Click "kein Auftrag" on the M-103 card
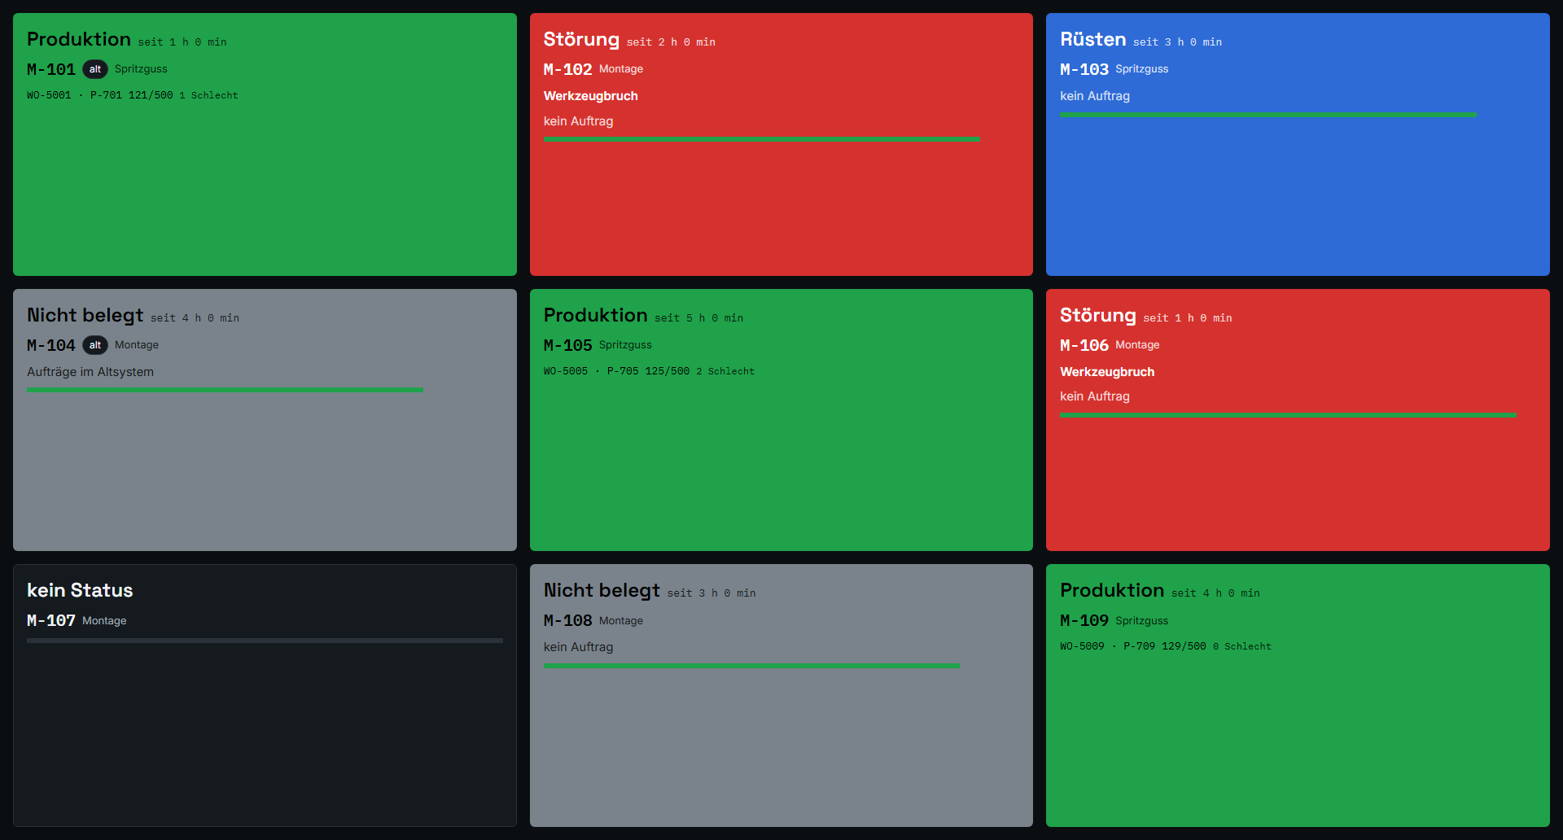The height and width of the screenshot is (840, 1563). click(x=1095, y=96)
